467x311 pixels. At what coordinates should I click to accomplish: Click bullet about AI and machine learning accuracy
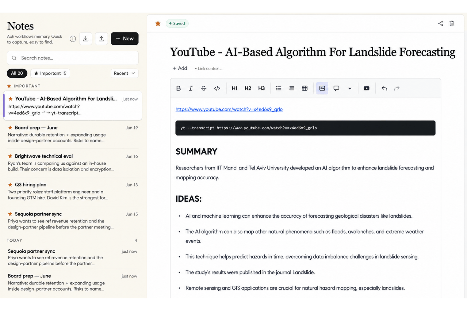pos(299,216)
